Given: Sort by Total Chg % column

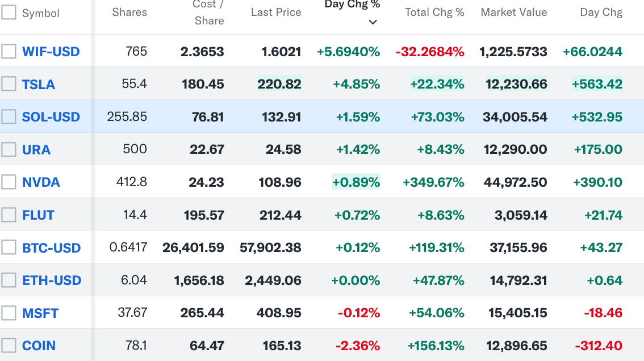Looking at the screenshot, I should click(434, 12).
